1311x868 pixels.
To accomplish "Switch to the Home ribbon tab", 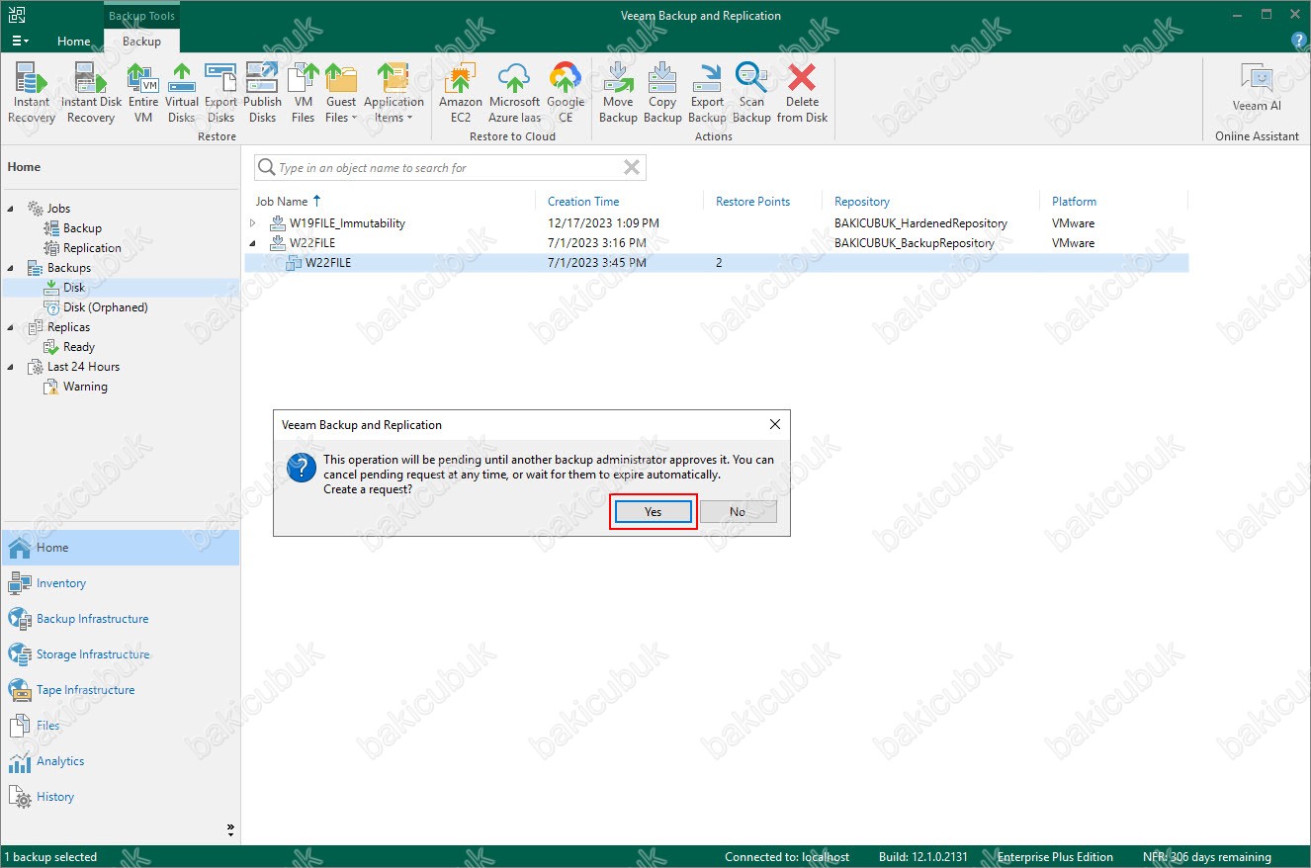I will (73, 42).
